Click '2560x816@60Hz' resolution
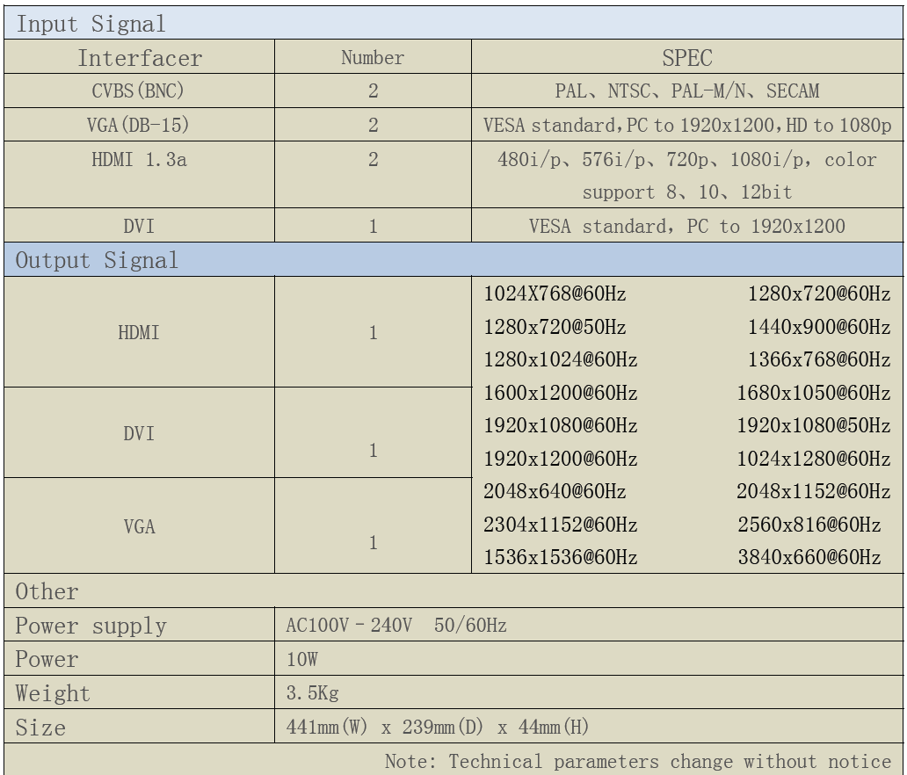 pos(809,525)
